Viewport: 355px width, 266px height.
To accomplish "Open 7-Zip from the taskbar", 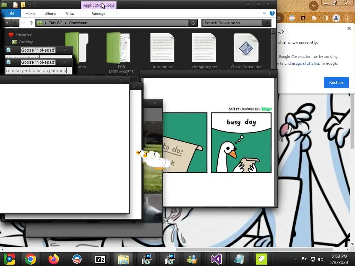I will [100, 259].
